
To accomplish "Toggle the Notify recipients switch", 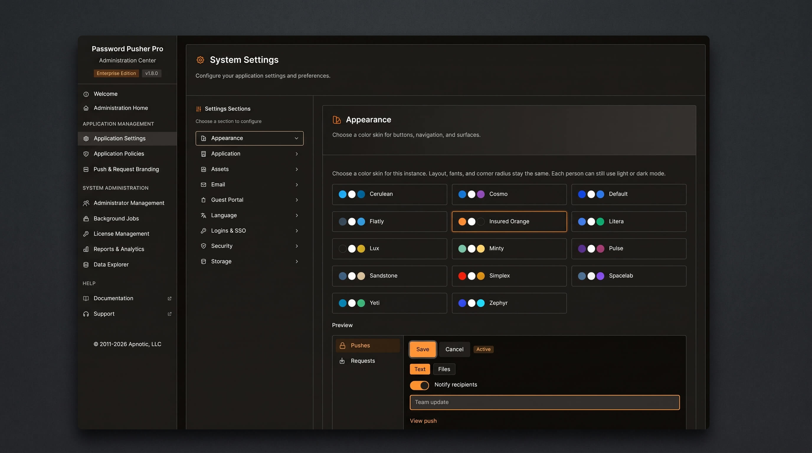I will click(419, 385).
